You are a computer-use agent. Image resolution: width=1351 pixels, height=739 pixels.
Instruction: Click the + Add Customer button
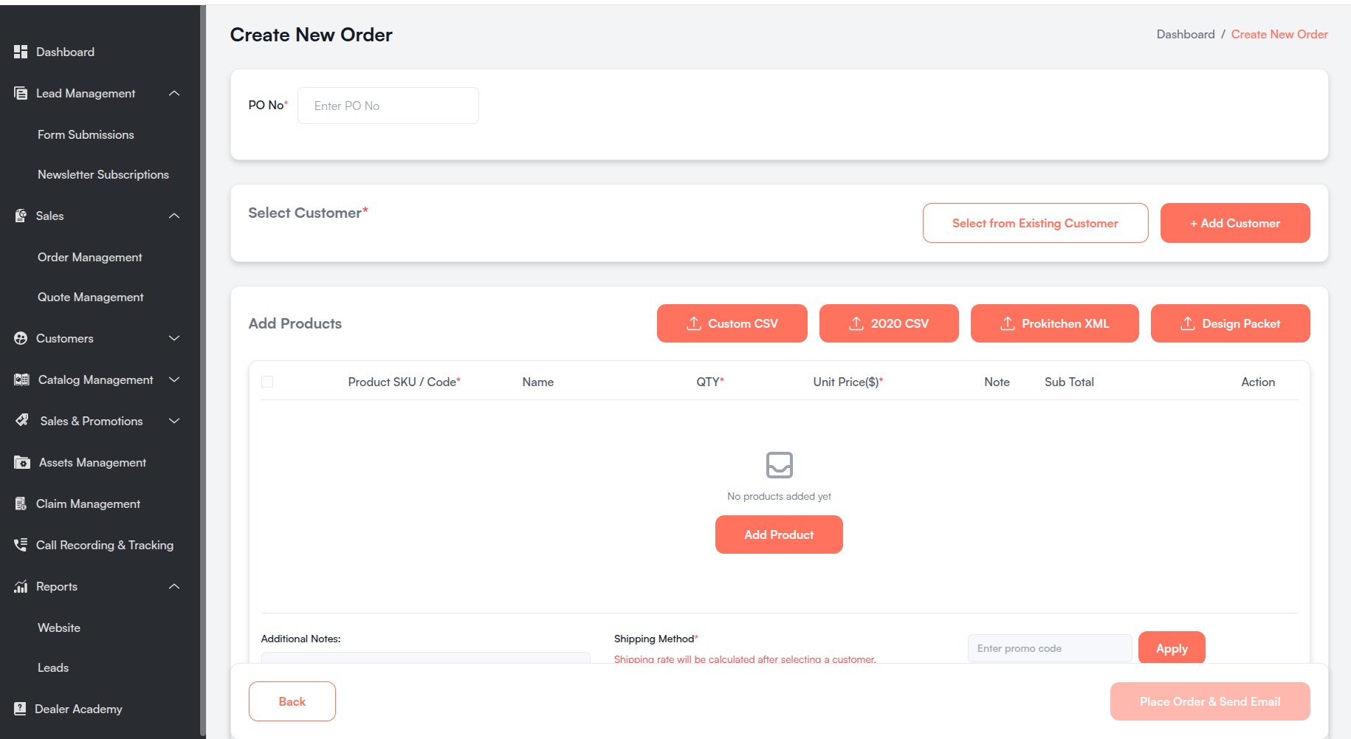(x=1235, y=223)
